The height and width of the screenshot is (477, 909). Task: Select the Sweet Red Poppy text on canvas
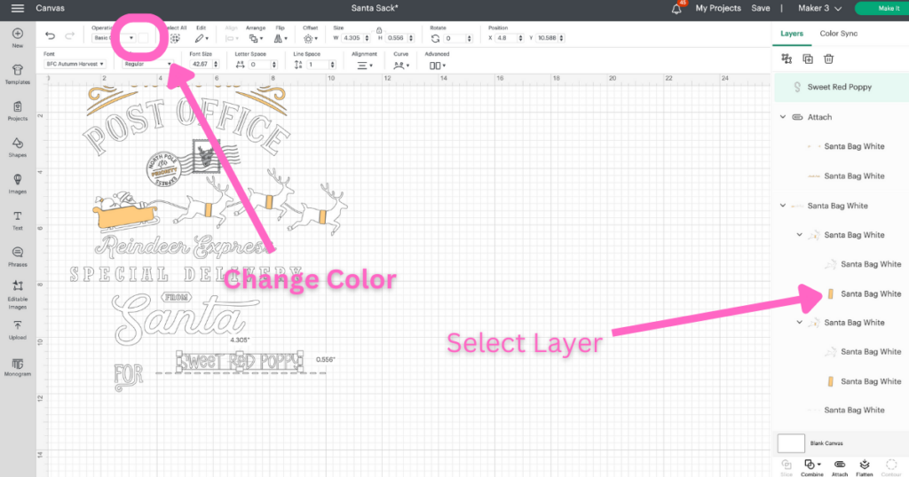click(240, 361)
